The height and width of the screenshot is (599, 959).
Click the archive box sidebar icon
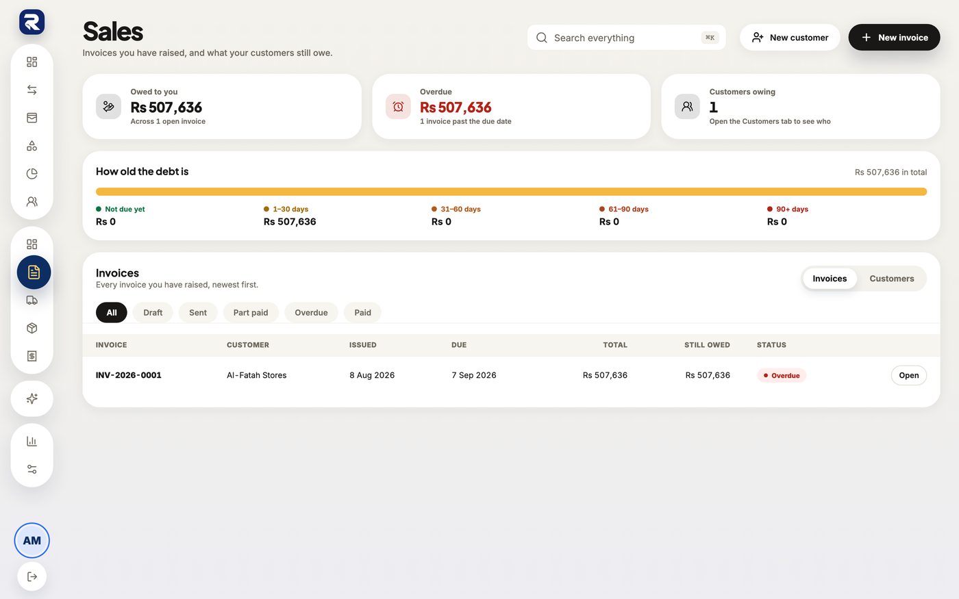(32, 118)
